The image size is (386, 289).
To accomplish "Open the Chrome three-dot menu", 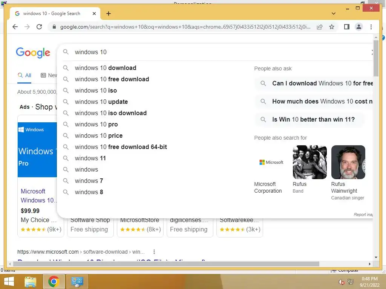I will tap(371, 27).
